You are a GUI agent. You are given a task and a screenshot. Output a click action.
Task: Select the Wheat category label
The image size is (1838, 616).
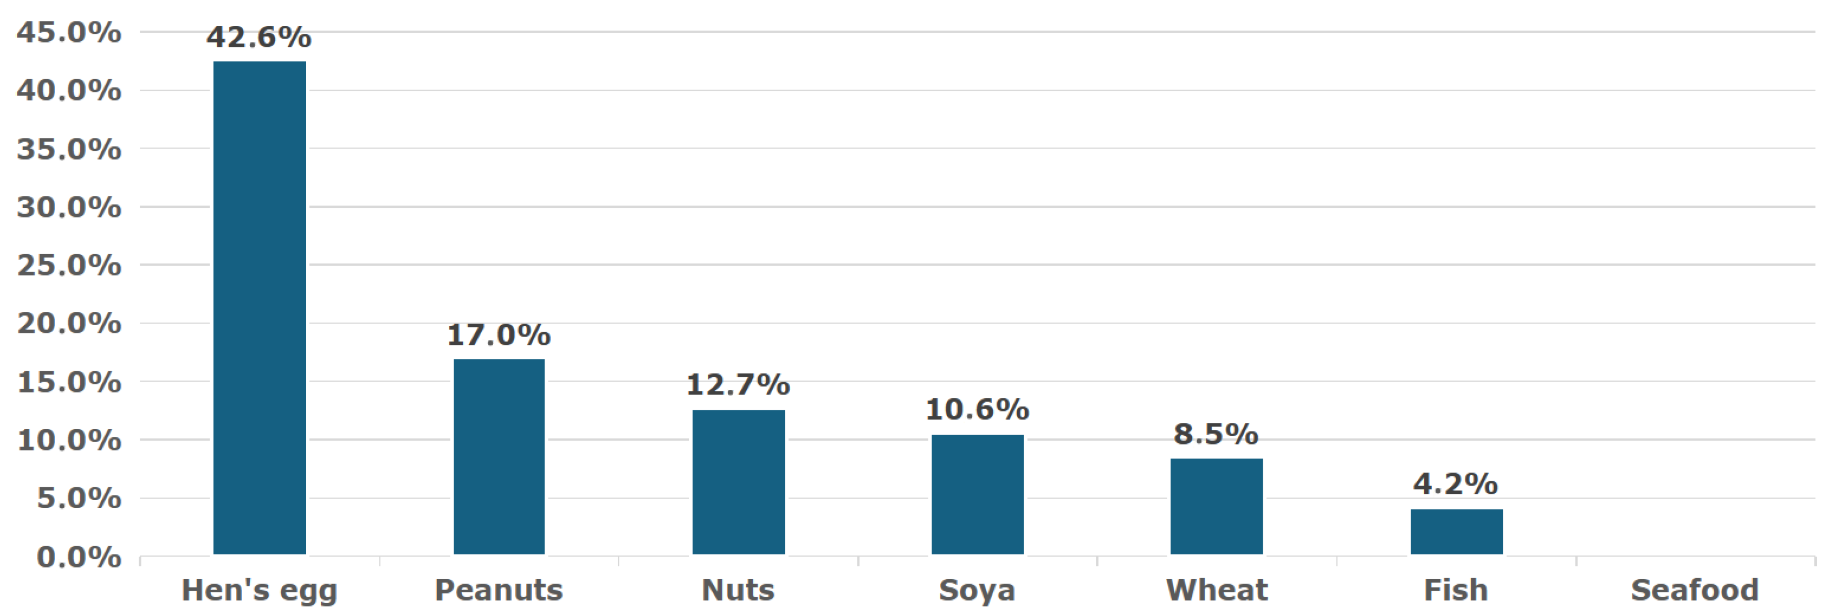coord(1217,590)
